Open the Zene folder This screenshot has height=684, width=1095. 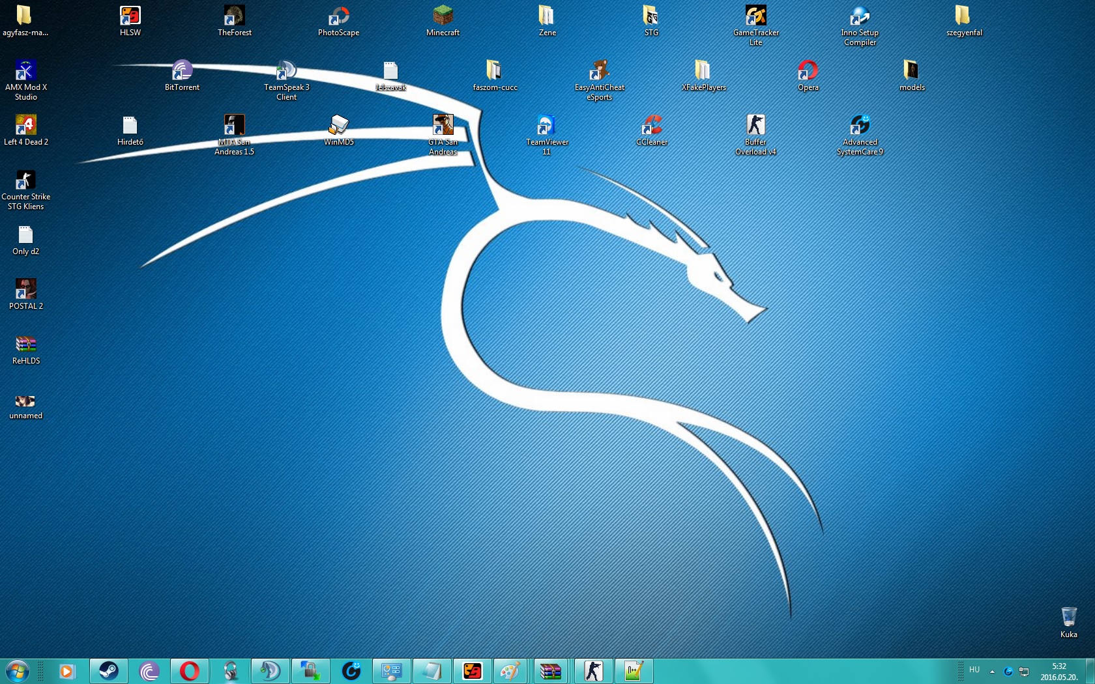point(547,20)
